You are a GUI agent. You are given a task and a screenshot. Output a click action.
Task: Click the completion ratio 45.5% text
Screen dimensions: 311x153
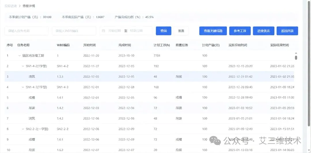click(149, 17)
